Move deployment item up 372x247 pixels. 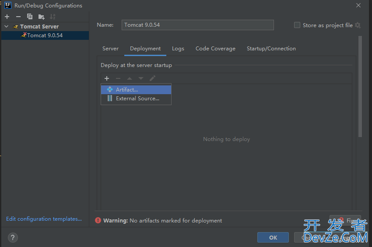pyautogui.click(x=130, y=78)
